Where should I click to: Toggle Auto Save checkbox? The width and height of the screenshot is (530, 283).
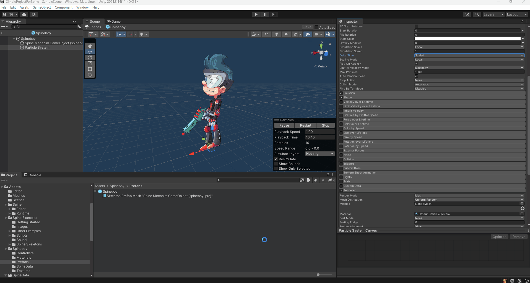pyautogui.click(x=316, y=27)
